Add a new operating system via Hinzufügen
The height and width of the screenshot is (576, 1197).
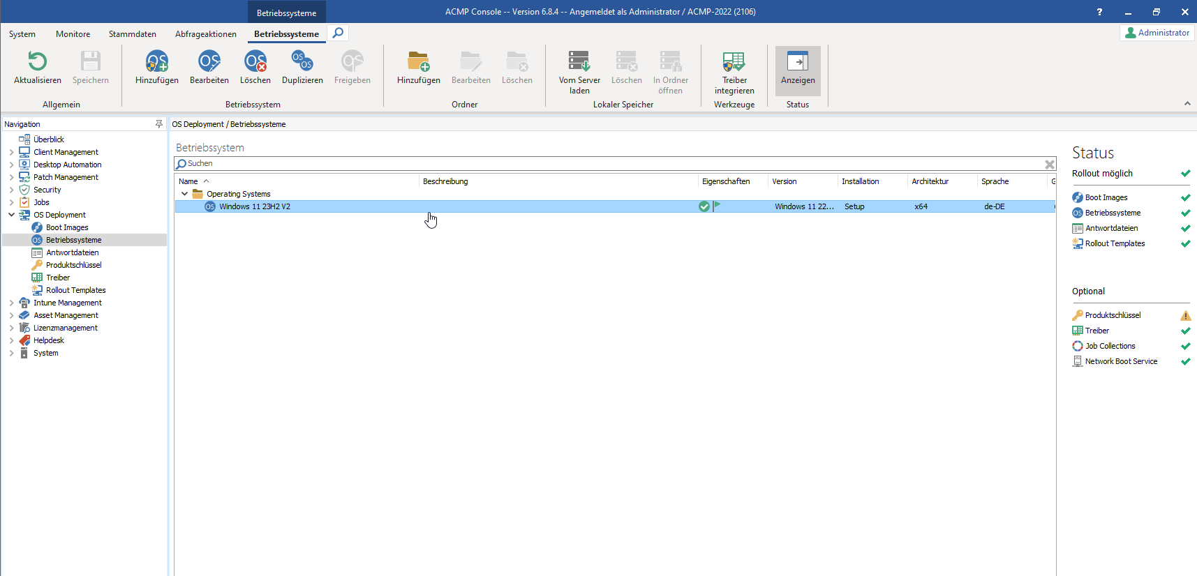tap(156, 63)
